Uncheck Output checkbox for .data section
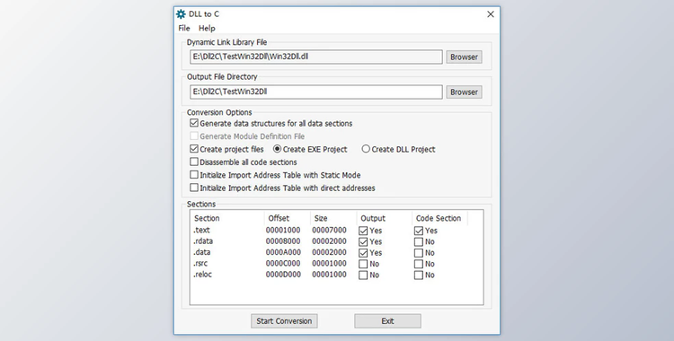Image resolution: width=674 pixels, height=341 pixels. pyautogui.click(x=363, y=253)
